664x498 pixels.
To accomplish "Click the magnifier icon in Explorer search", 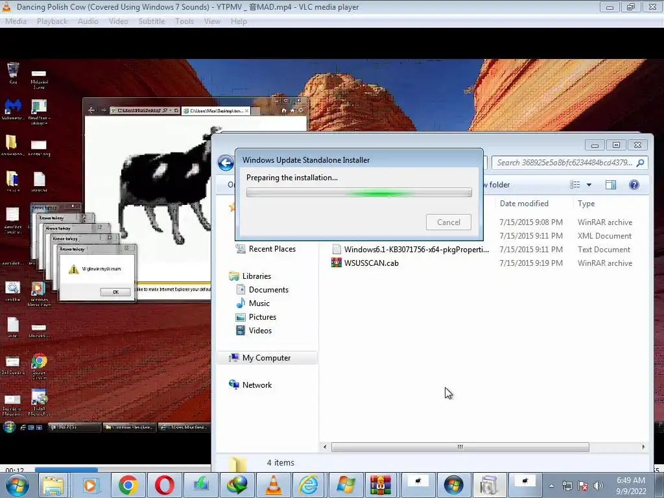I will click(x=640, y=163).
